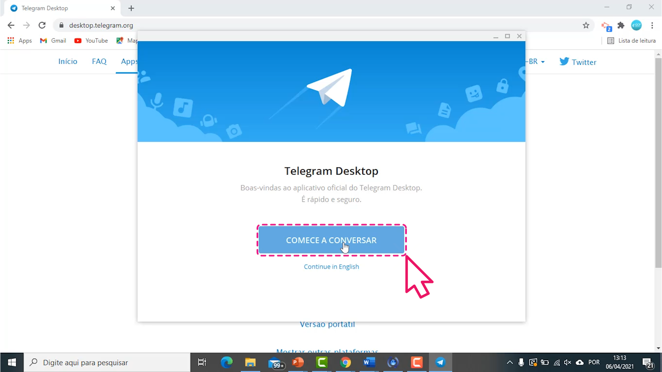Open the Apps bookmarks shortcut

(20, 41)
